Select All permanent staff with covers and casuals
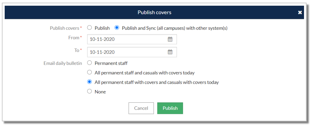Screen dimensions: 310x125 [89, 82]
